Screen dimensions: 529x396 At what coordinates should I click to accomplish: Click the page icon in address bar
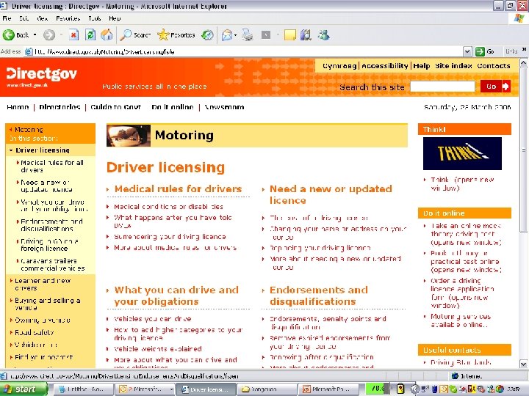tap(29, 51)
